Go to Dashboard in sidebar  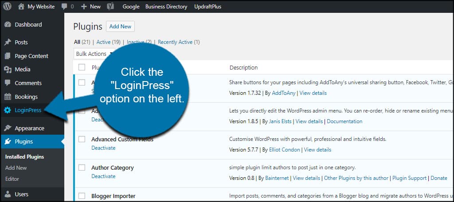coord(28,25)
